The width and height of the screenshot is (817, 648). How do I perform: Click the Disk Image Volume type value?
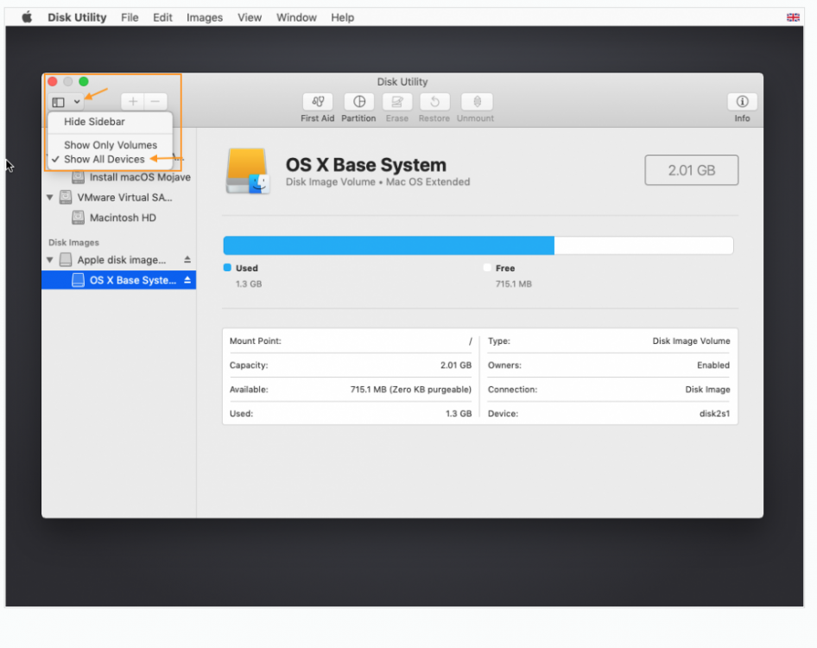pos(691,341)
